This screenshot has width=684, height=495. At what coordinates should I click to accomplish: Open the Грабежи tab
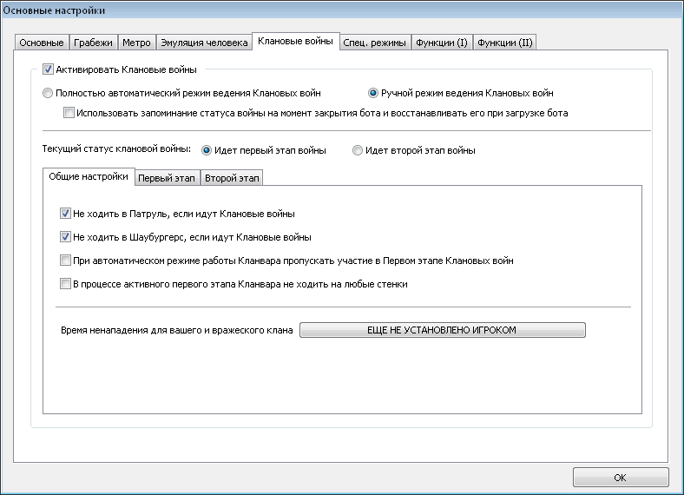[x=93, y=43]
